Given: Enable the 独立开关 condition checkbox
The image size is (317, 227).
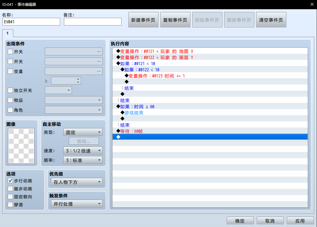Looking at the screenshot, I should coord(10,90).
